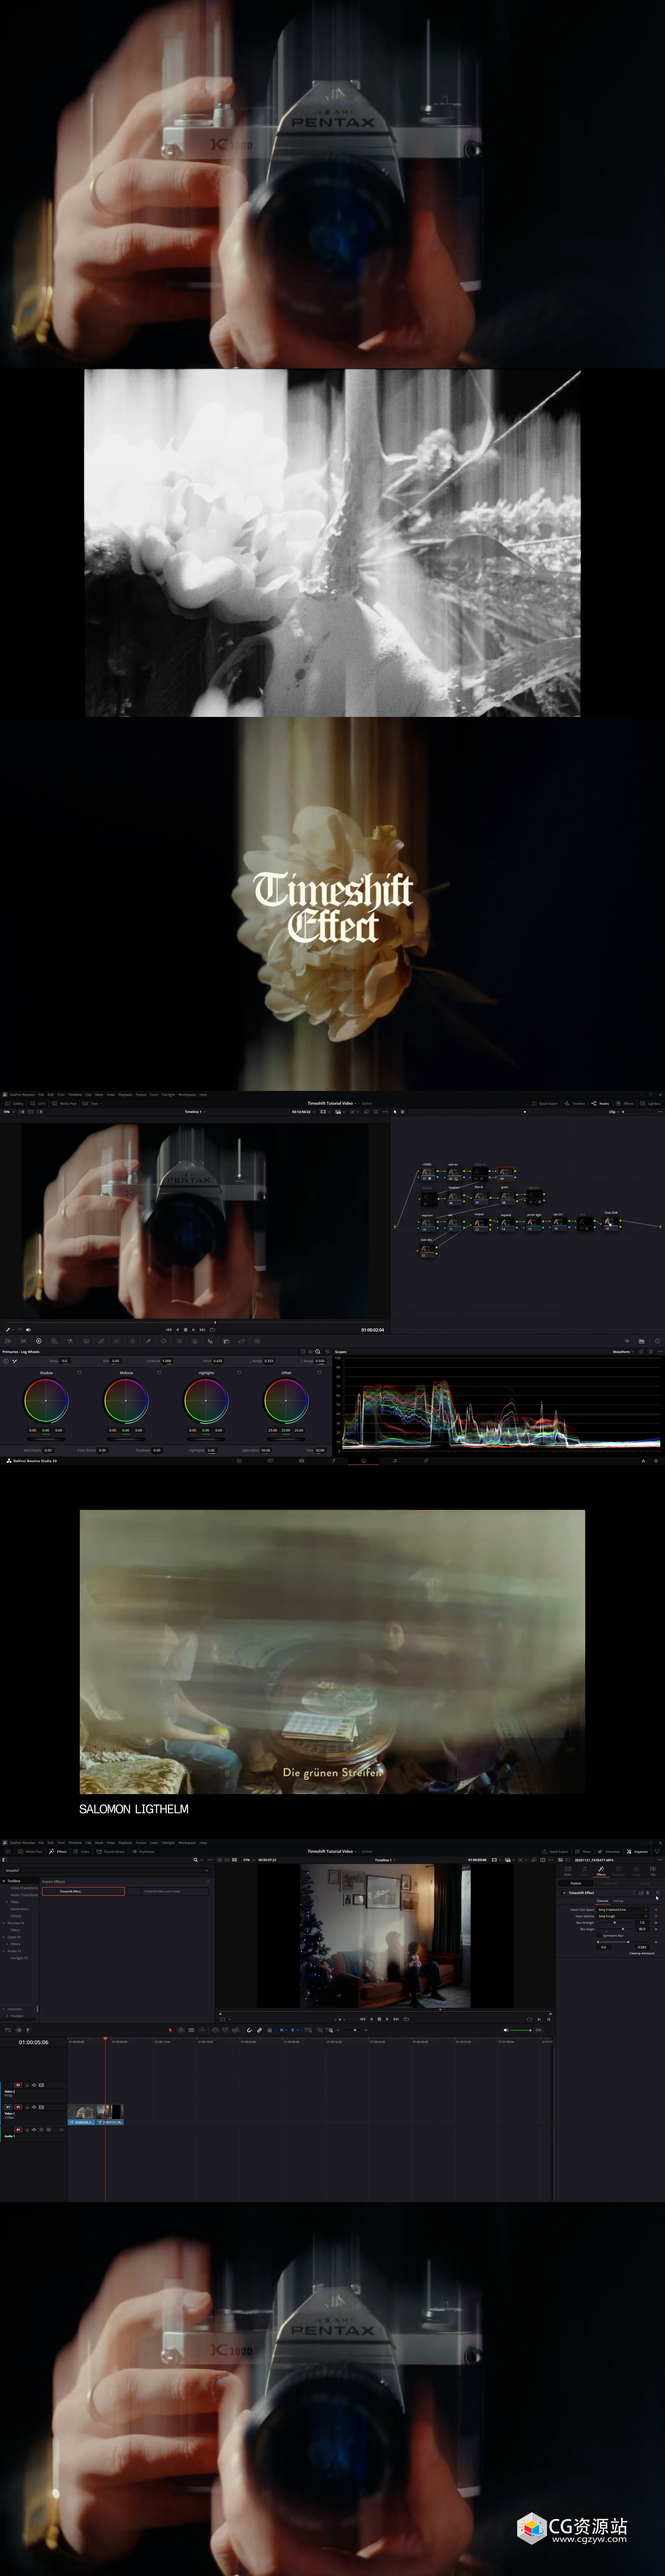Click speaker icon beside Edit timeline volume
The width and height of the screenshot is (665, 2576).
pyautogui.click(x=506, y=2029)
